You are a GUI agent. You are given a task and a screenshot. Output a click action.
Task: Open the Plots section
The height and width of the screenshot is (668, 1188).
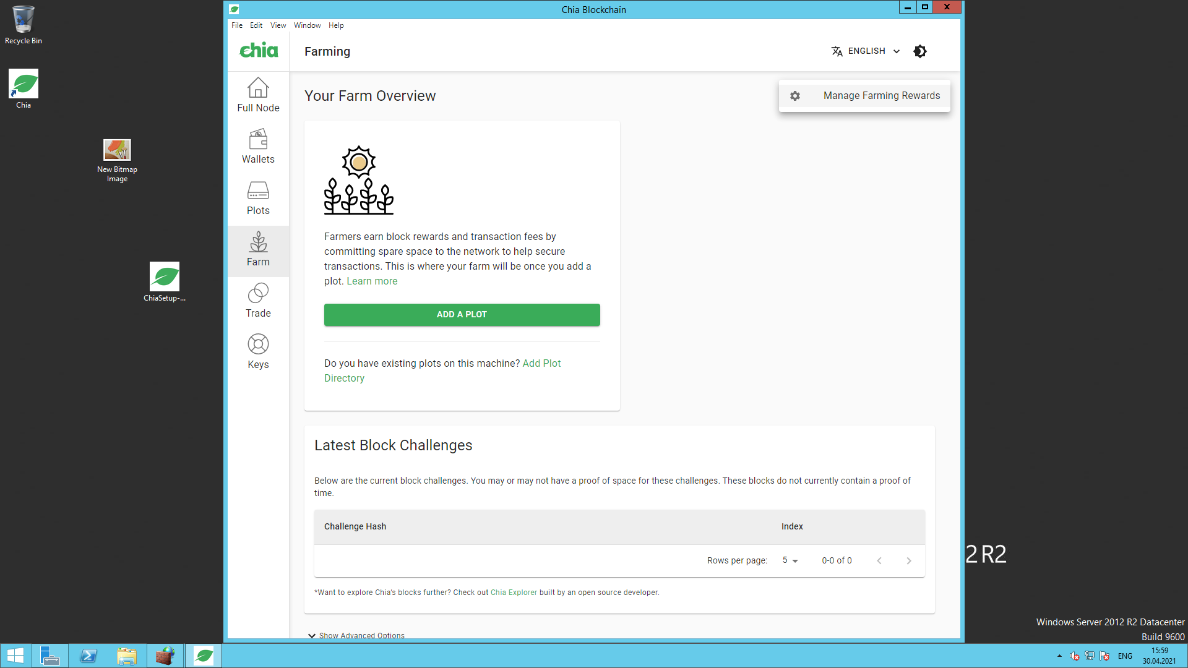pyautogui.click(x=258, y=198)
